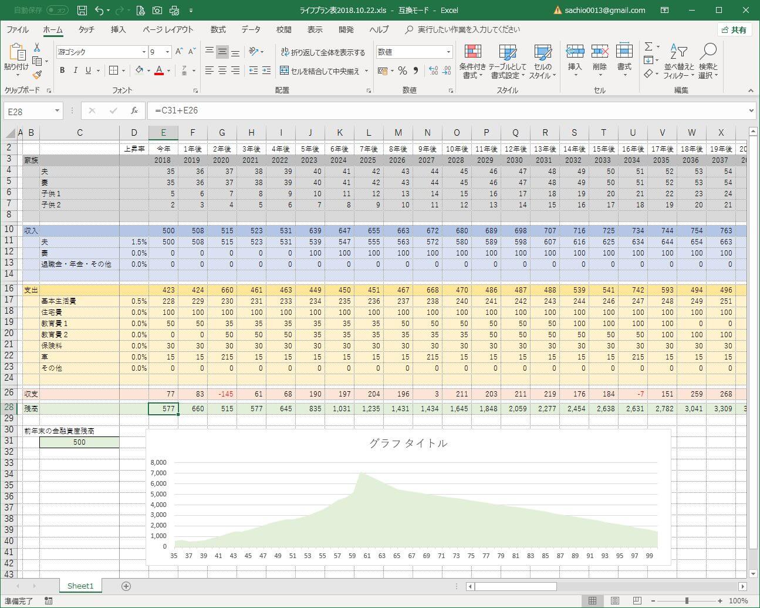Image resolution: width=760 pixels, height=608 pixels.
Task: Click the New Sheet plus button
Action: pos(126,586)
